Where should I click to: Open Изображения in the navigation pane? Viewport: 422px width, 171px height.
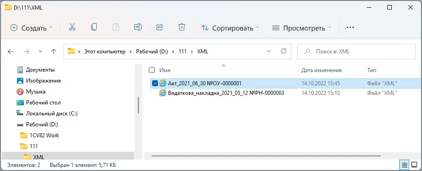click(x=38, y=81)
